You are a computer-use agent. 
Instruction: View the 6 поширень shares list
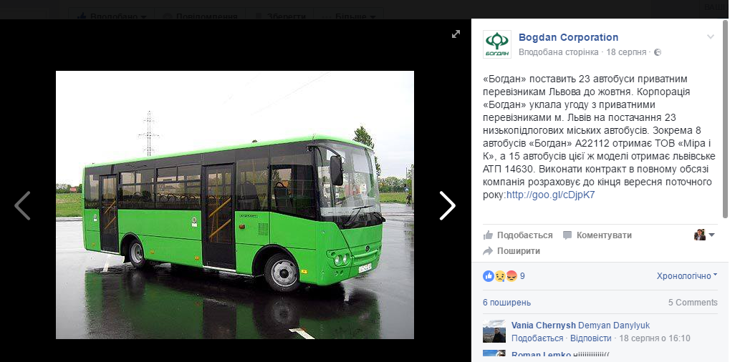tap(506, 303)
